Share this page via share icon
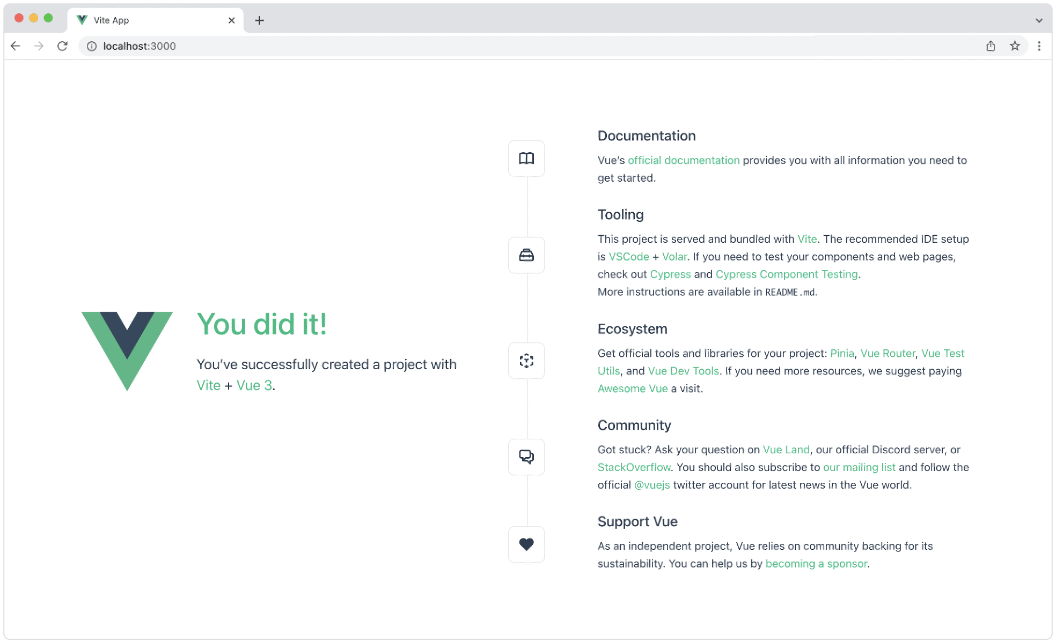This screenshot has width=1056, height=643. [x=991, y=46]
